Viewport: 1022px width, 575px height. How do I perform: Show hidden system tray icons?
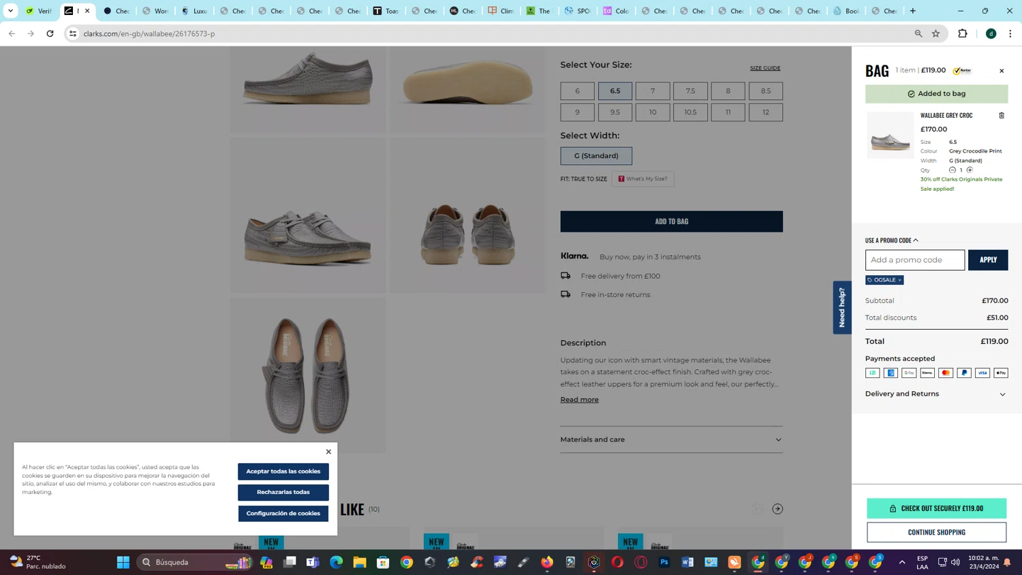902,562
